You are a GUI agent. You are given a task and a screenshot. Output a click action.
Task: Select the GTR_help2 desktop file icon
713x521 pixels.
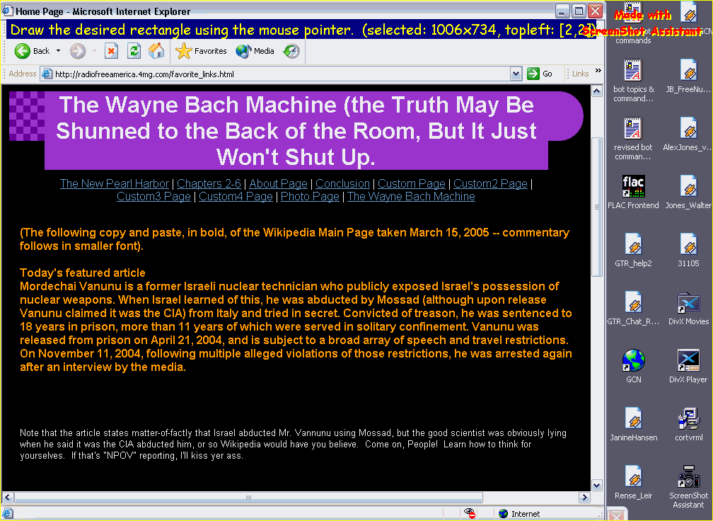633,251
